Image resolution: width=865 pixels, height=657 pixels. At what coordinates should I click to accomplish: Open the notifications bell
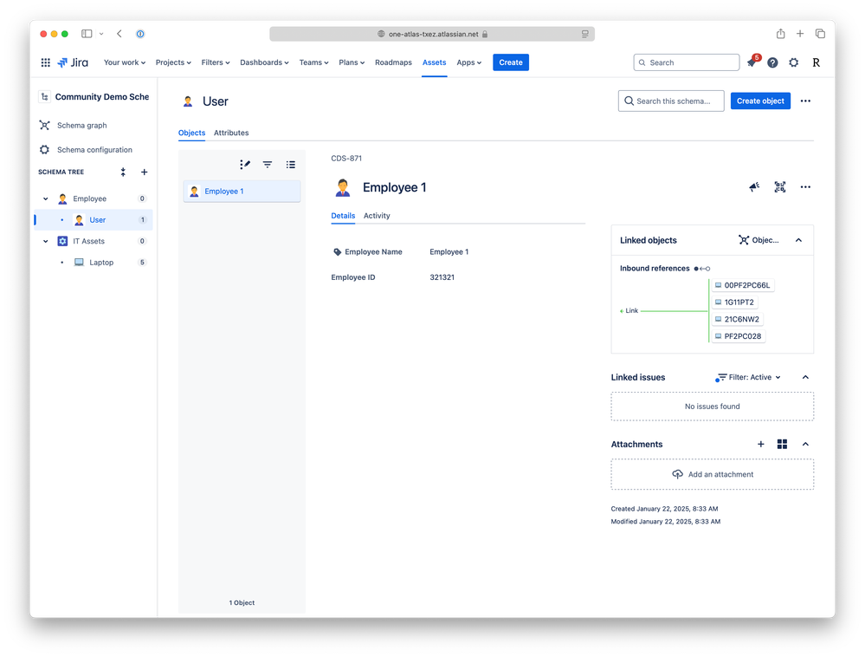point(752,62)
